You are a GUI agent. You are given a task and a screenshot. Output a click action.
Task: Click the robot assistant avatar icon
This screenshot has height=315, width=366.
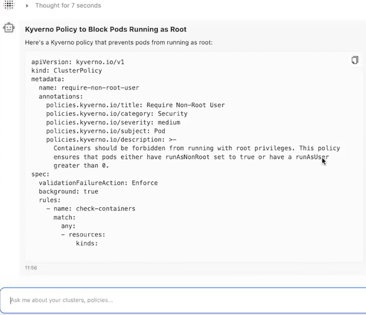pyautogui.click(x=8, y=28)
